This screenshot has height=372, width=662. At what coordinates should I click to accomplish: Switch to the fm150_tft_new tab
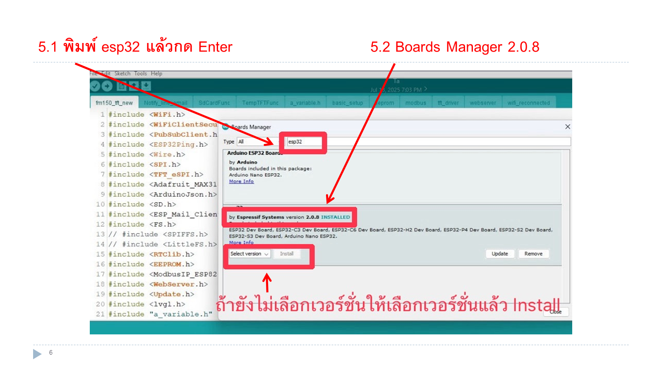click(114, 103)
